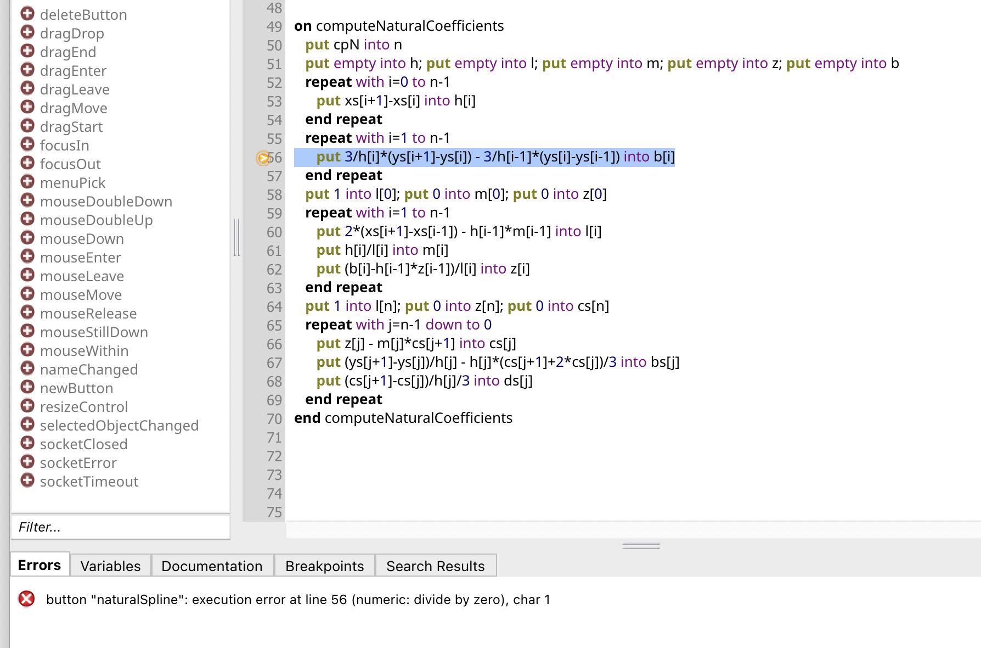
Task: Click the divide by zero error message
Action: coord(298,599)
